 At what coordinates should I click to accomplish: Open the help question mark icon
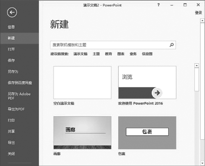(159, 5)
